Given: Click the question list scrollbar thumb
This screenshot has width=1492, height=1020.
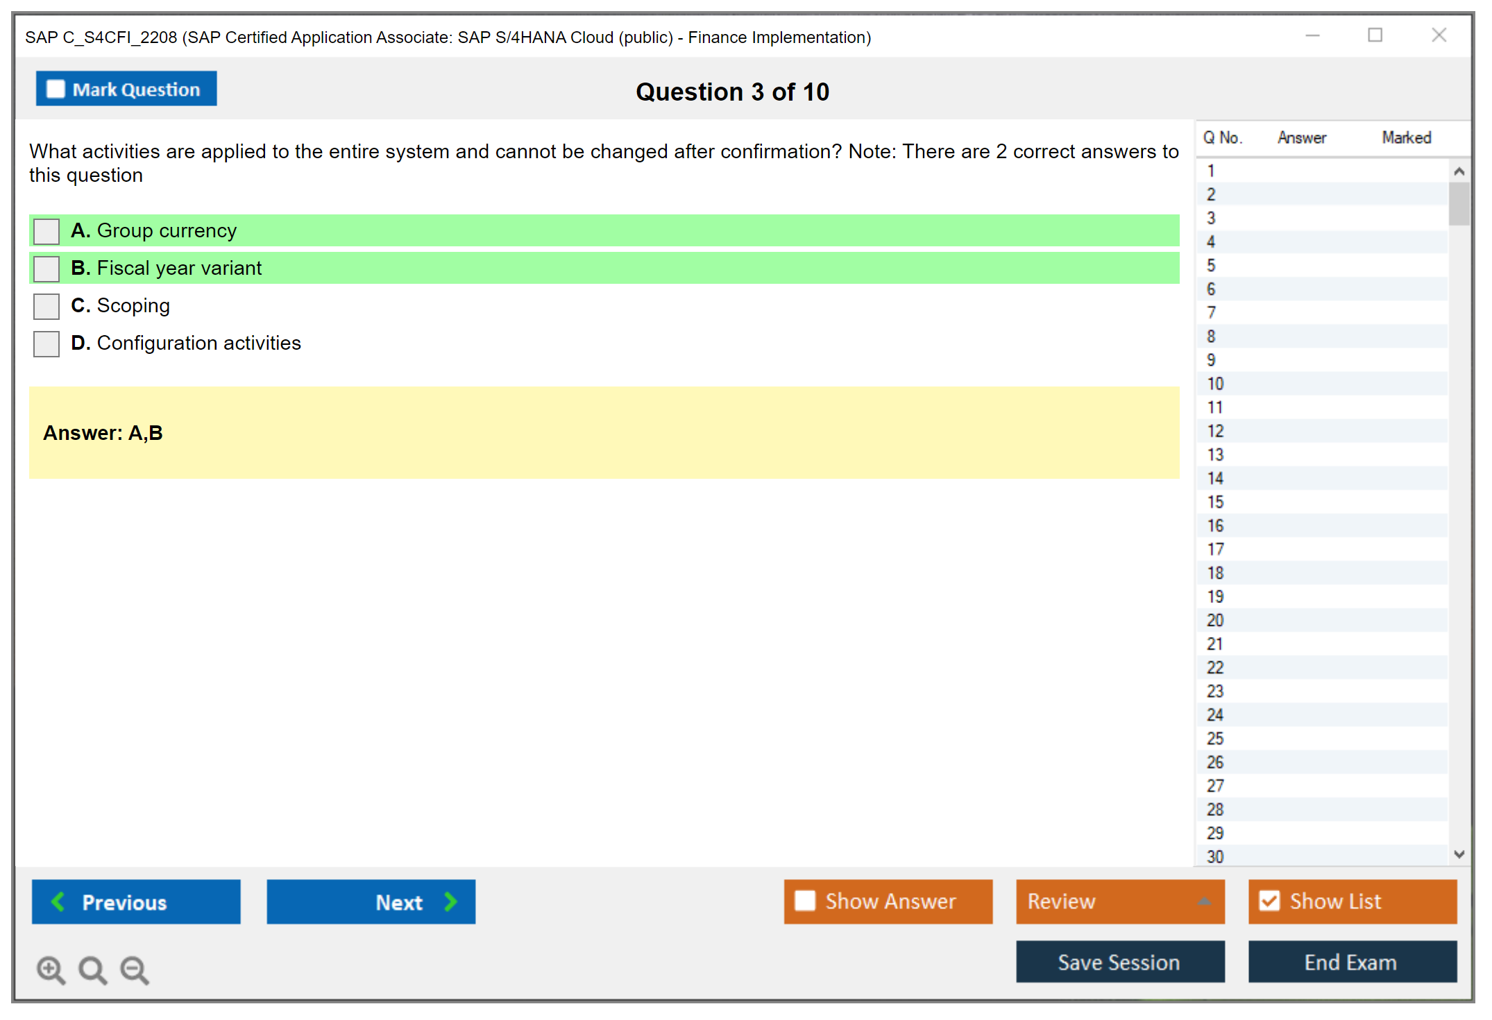Looking at the screenshot, I should pos(1459,203).
